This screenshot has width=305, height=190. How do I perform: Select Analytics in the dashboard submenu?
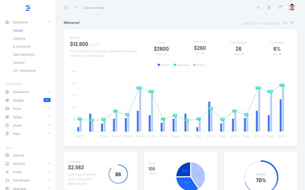pyautogui.click(x=19, y=39)
